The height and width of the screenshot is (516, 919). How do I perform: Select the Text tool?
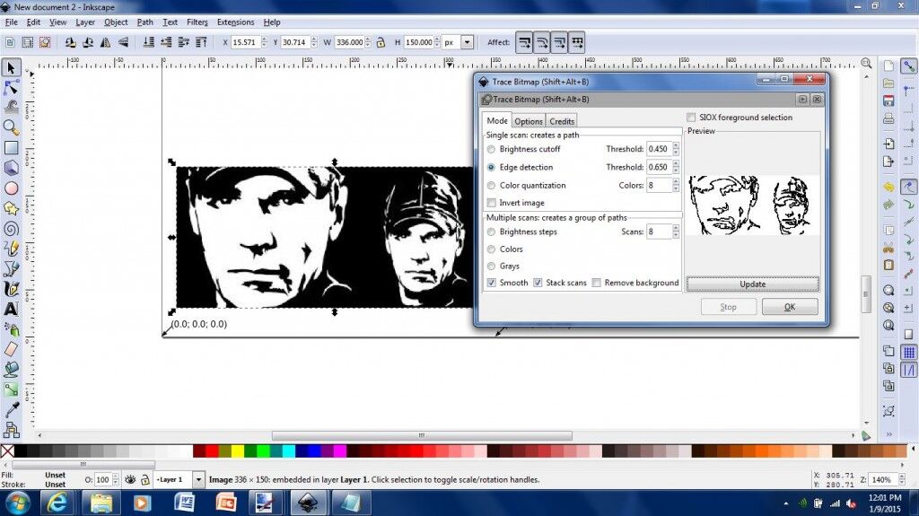pos(11,309)
